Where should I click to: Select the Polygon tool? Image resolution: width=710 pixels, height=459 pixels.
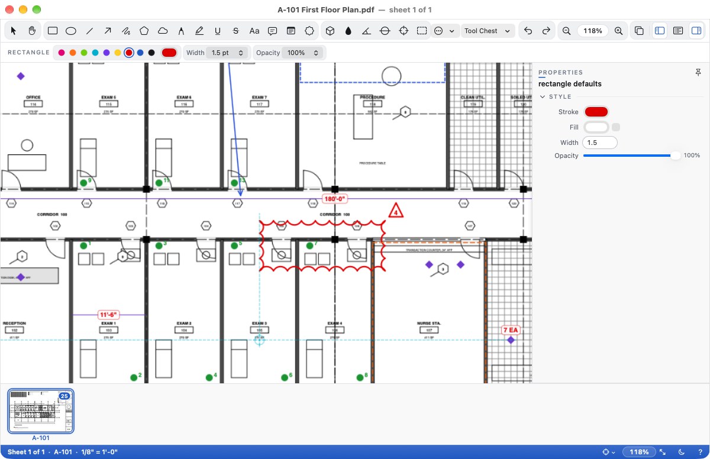coord(144,31)
